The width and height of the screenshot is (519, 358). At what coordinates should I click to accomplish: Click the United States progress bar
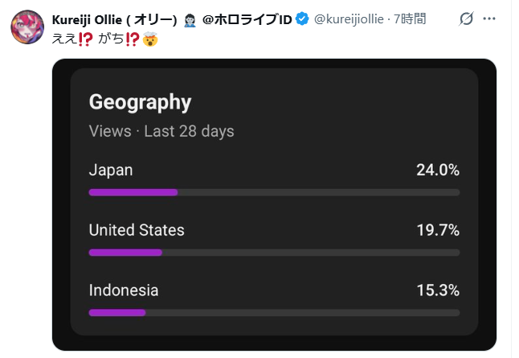coord(125,253)
